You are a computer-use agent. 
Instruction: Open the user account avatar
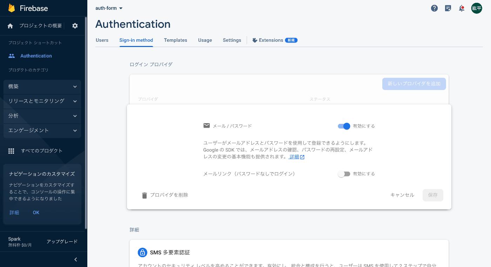point(477,8)
